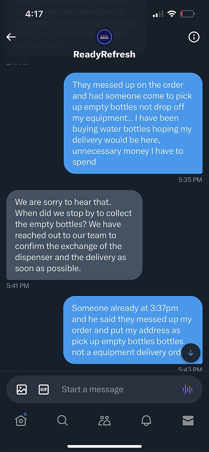The width and height of the screenshot is (209, 452).
Task: Open the Communities tab
Action: point(104,421)
